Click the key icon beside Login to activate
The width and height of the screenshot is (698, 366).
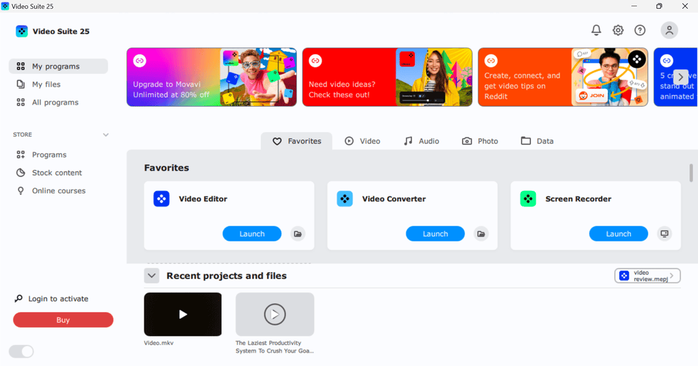click(x=18, y=298)
